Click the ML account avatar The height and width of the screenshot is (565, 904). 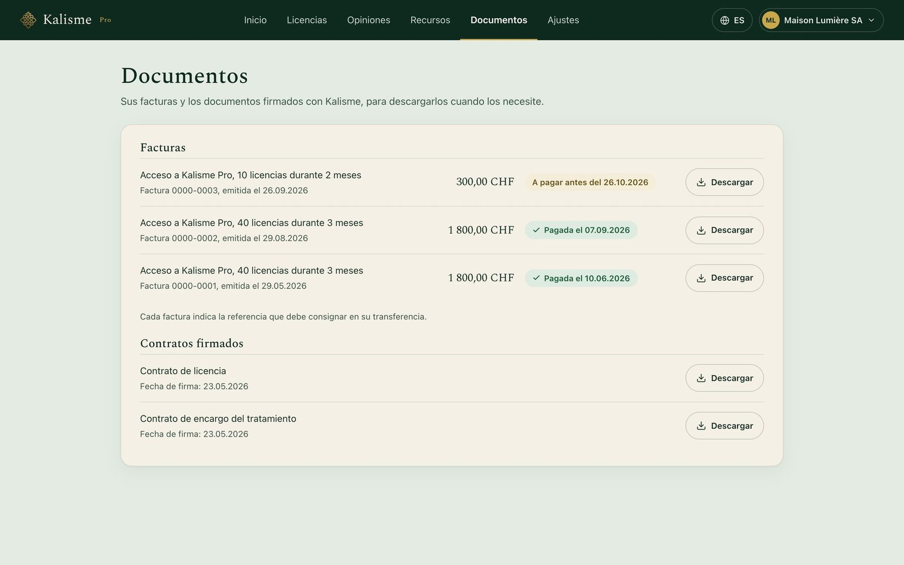pyautogui.click(x=771, y=20)
